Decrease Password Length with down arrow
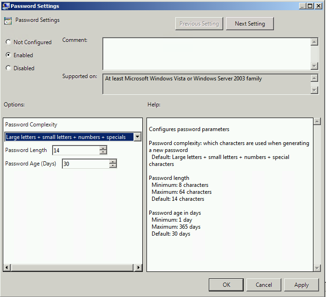Screen dimensions: 326x297 103,152
